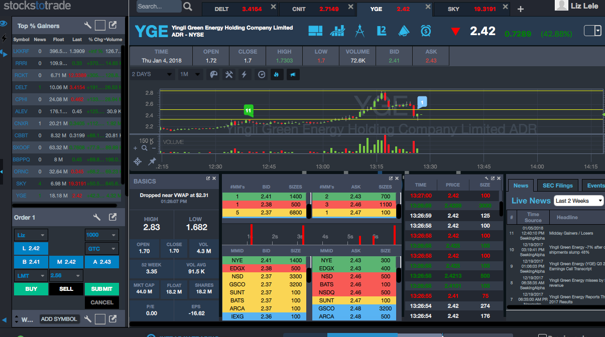This screenshot has height=337, width=605.
Task: Set price with B 2.41 button
Action: click(x=31, y=262)
